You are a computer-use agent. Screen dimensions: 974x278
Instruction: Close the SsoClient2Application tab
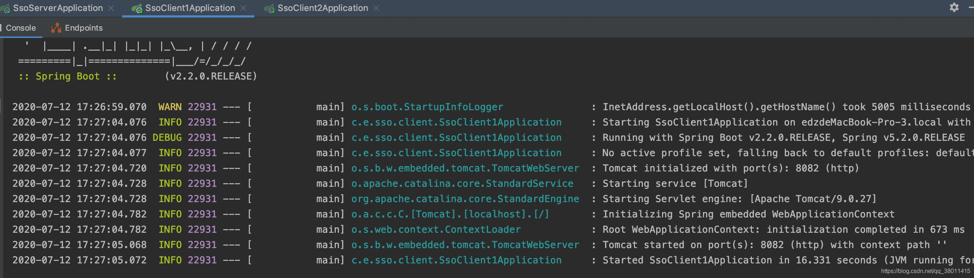376,8
